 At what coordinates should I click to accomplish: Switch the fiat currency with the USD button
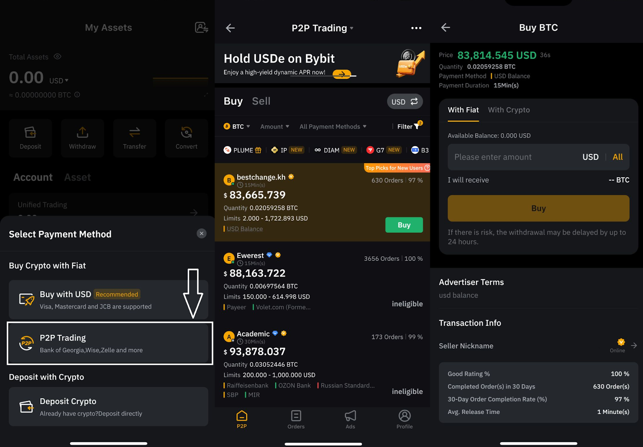click(x=405, y=102)
